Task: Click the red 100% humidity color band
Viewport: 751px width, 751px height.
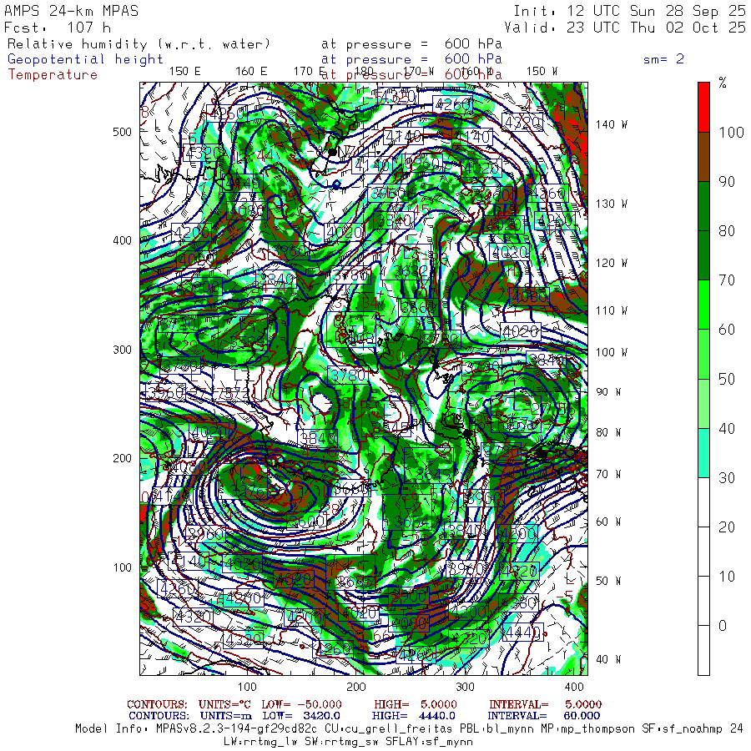Action: (x=703, y=108)
